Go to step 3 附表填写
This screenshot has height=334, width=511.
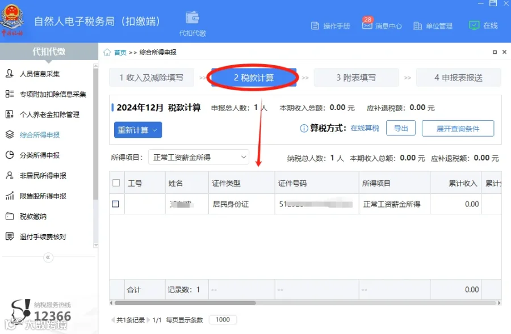(356, 78)
